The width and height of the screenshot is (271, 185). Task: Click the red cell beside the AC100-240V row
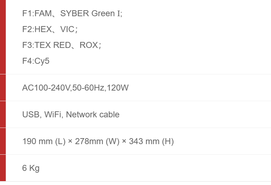pos(3,87)
